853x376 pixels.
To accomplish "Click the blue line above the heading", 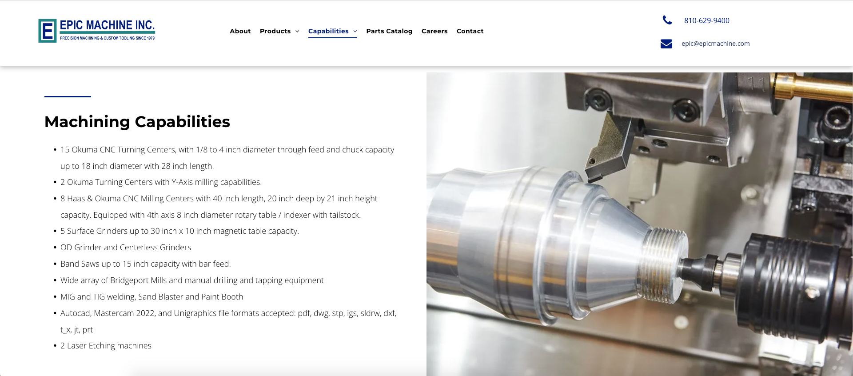I will (68, 96).
